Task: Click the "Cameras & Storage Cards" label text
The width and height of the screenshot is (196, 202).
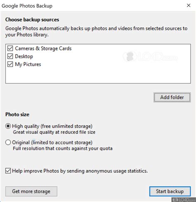Action: point(43,48)
